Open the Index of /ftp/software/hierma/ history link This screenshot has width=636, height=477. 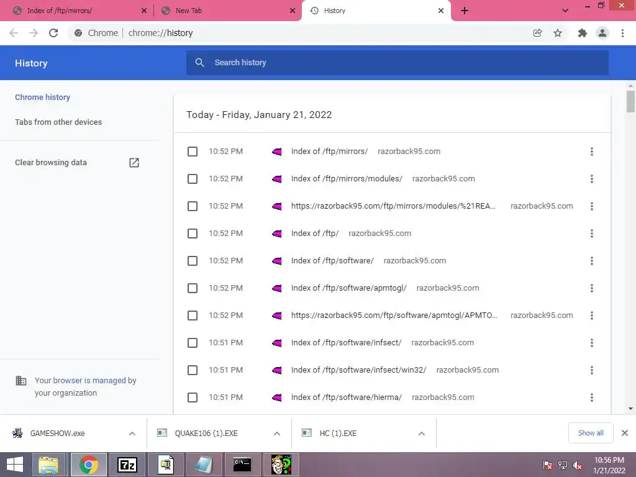click(347, 397)
